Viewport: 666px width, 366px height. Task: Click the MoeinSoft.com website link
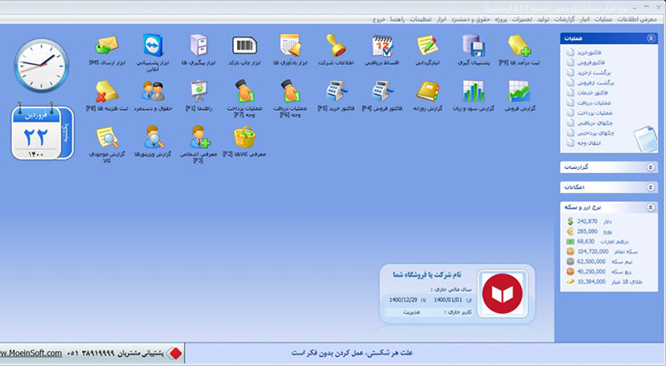point(31,354)
